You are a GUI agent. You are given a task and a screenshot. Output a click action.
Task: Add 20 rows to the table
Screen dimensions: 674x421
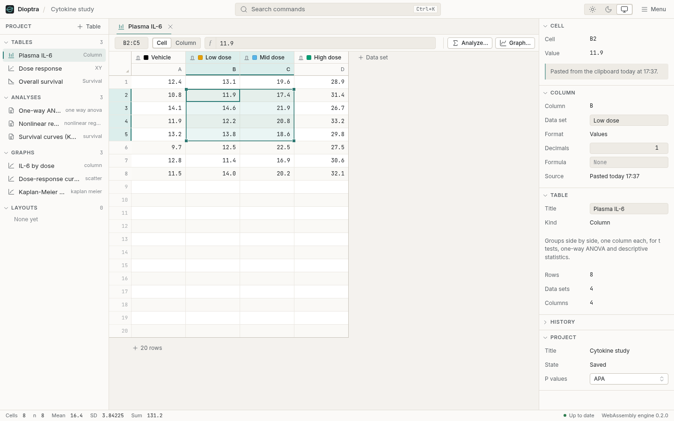(147, 348)
